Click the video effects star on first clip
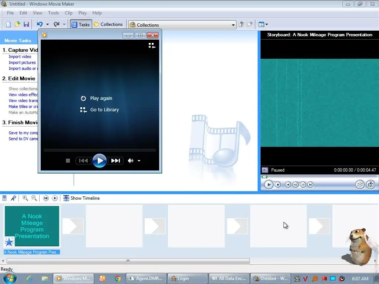Screen dimensions: 379x284 pyautogui.click(x=9, y=242)
